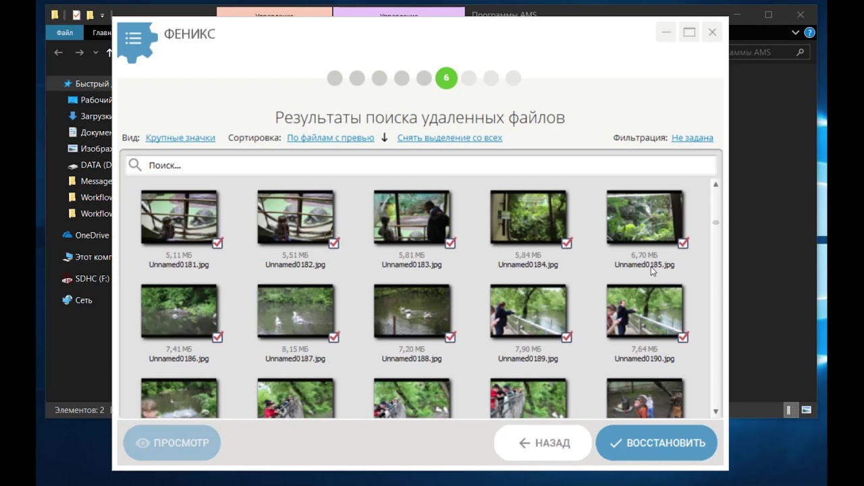The image size is (864, 486).
Task: Click the Документы documents icon
Action: click(73, 132)
